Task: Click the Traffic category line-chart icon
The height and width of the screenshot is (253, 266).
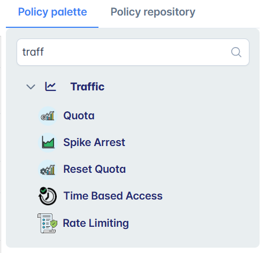Action: point(50,87)
